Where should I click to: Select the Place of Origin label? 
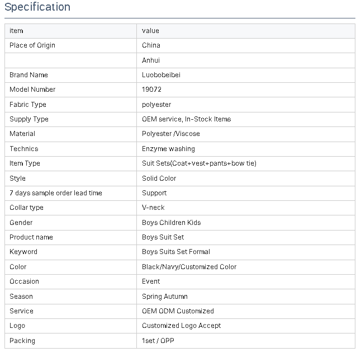point(32,45)
